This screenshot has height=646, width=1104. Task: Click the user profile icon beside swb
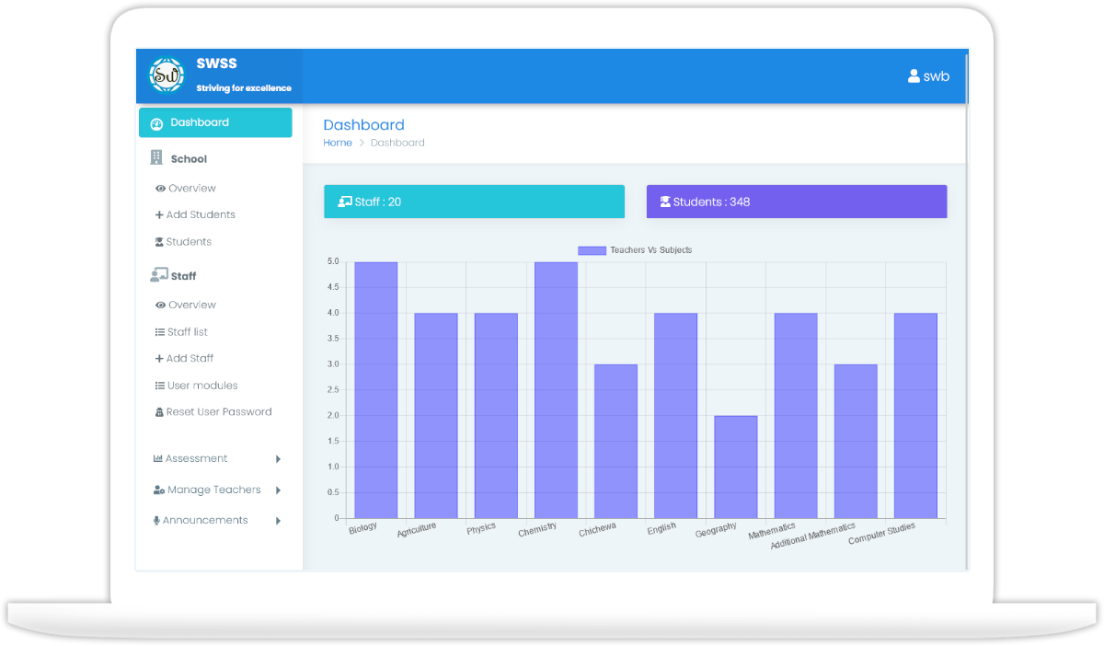click(x=914, y=76)
